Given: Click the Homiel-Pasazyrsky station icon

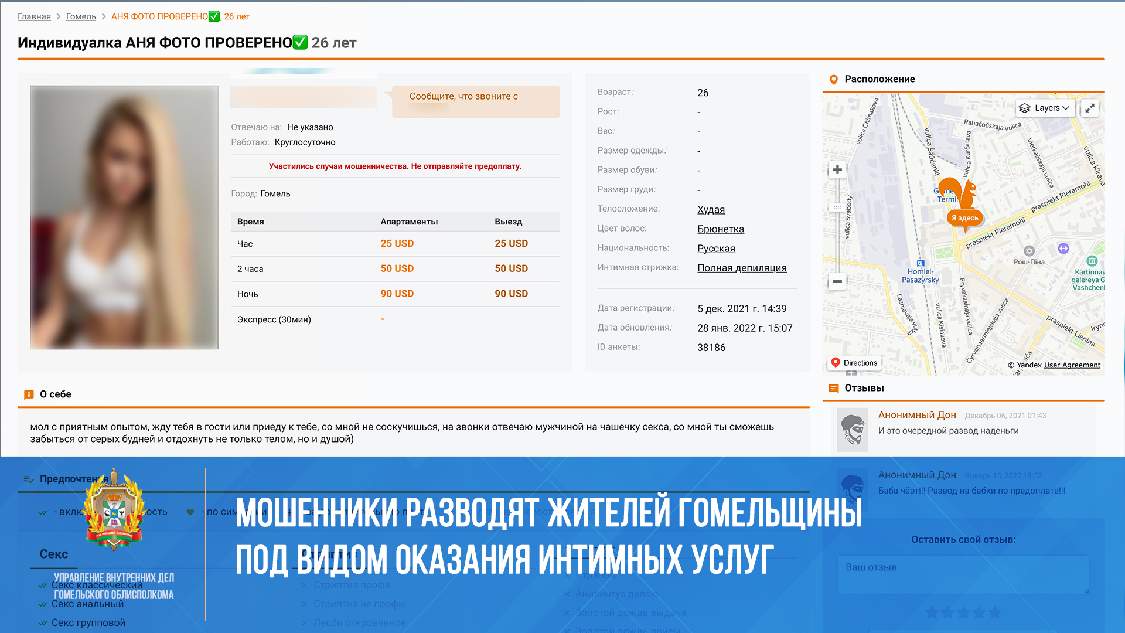Looking at the screenshot, I should point(920,263).
